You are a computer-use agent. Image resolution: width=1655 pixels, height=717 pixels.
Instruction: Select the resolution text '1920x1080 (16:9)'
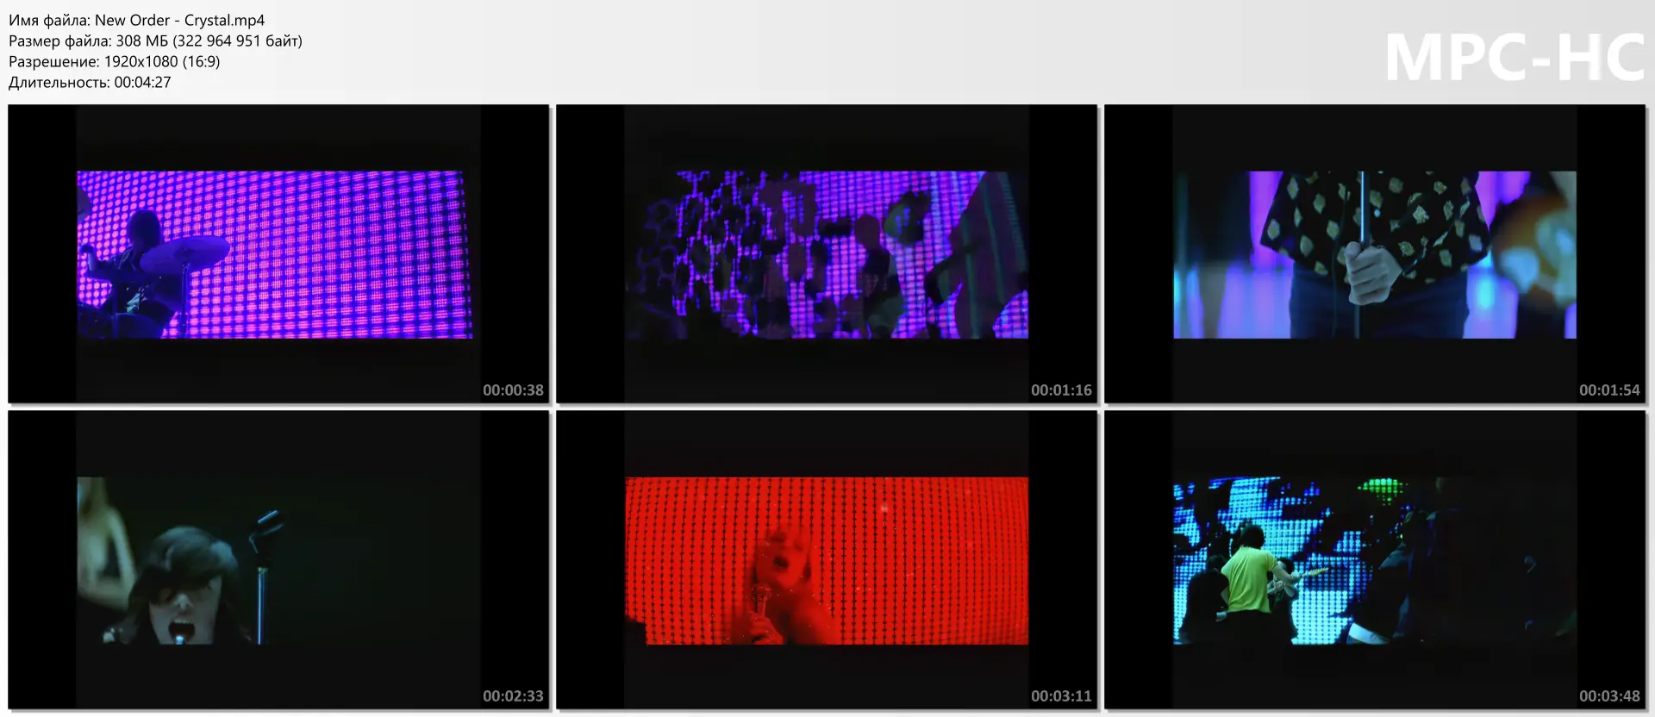[x=162, y=61]
